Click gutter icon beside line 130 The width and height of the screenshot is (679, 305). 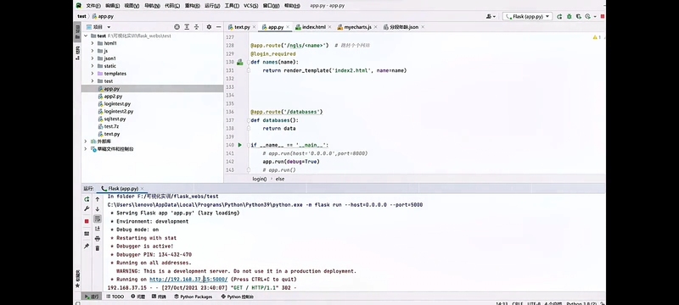[240, 62]
